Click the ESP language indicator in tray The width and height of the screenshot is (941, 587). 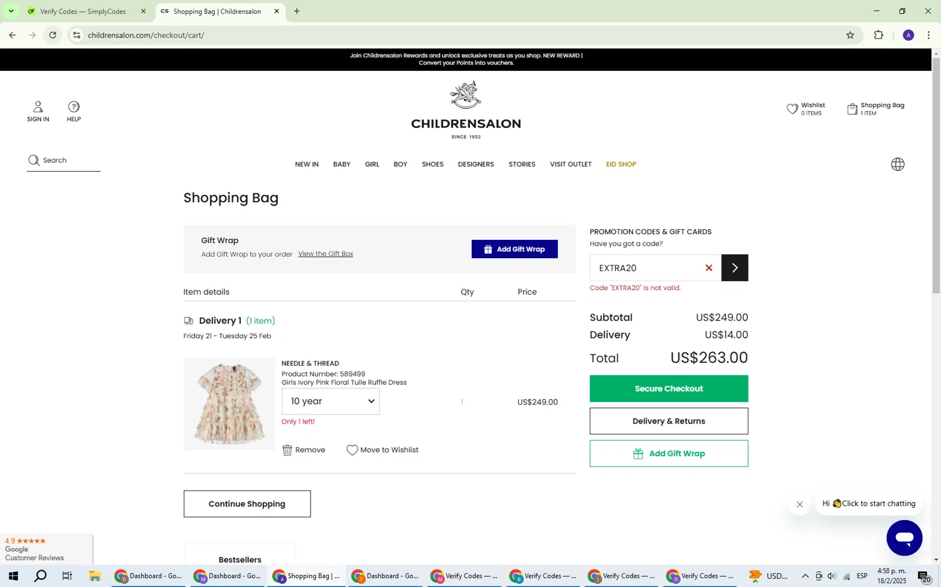click(x=863, y=576)
